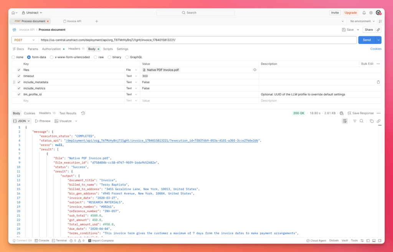
Task: Select the x-www-form-urlencoded option
Action: (x=52, y=57)
